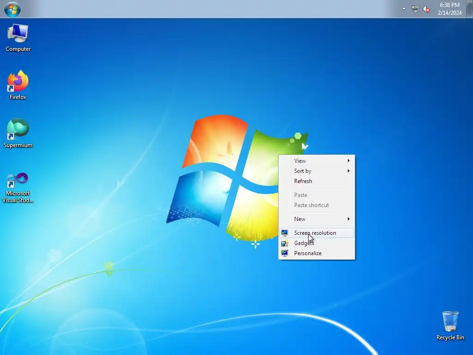Click the date 2/14/2024 in tray
Viewport: 473px width, 355px height.
449,12
